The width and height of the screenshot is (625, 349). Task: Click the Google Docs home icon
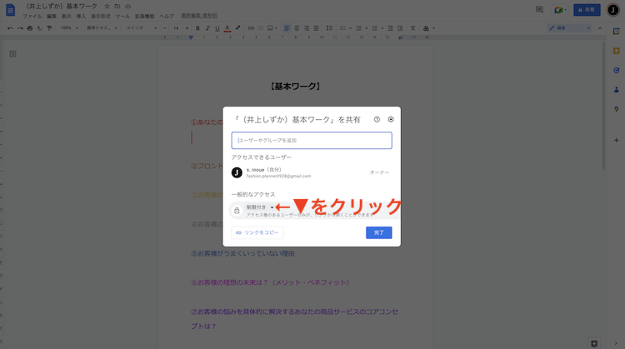tap(10, 10)
